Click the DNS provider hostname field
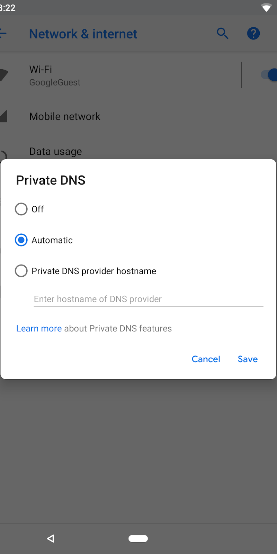277x554 pixels. pos(148,299)
